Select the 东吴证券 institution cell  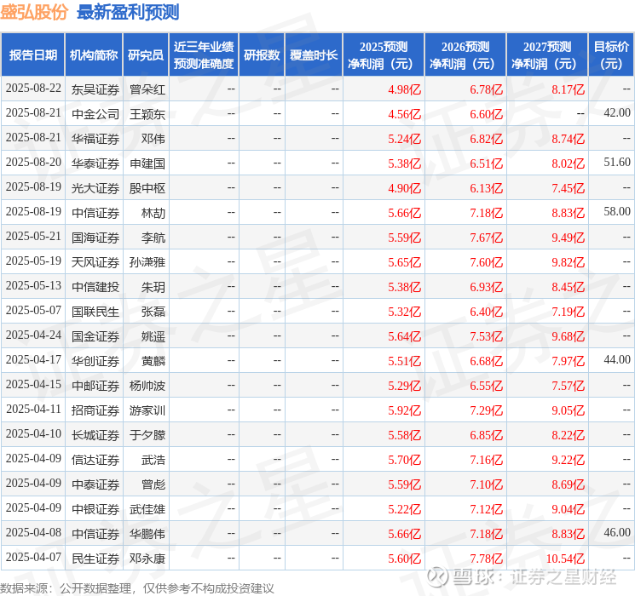point(95,89)
